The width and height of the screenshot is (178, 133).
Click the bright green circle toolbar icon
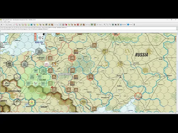coord(29,25)
